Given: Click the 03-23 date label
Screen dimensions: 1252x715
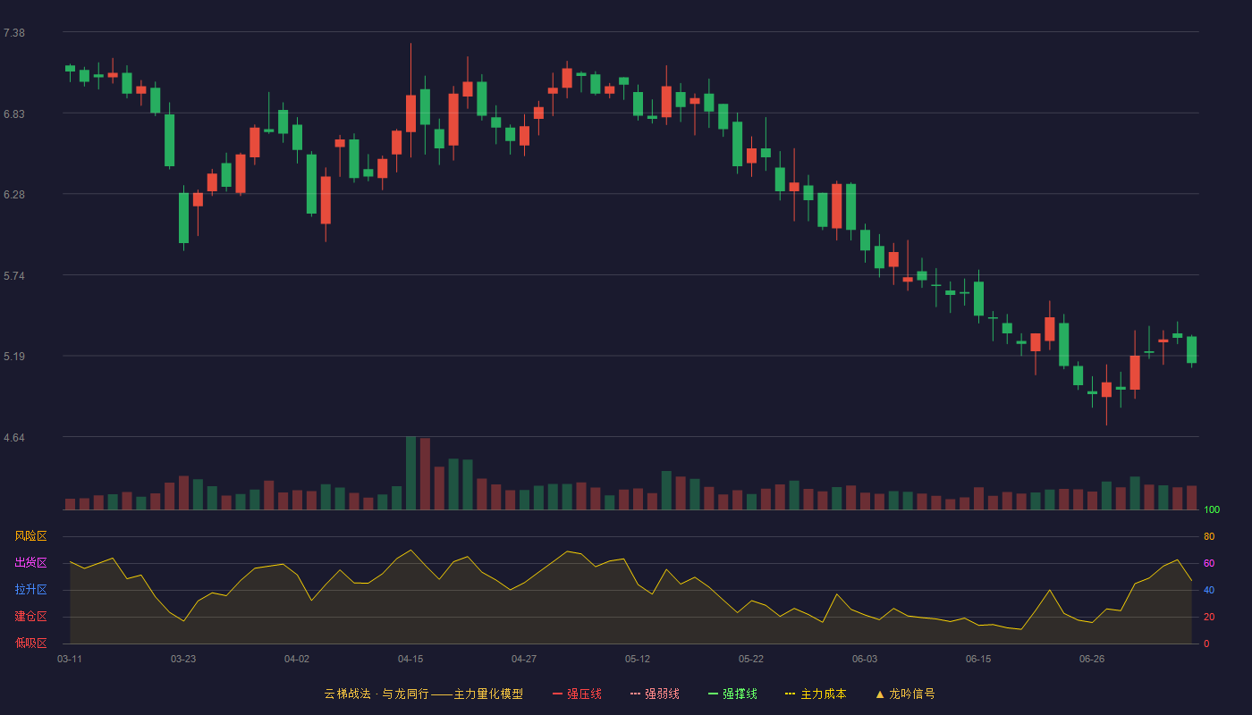Looking at the screenshot, I should click(183, 659).
